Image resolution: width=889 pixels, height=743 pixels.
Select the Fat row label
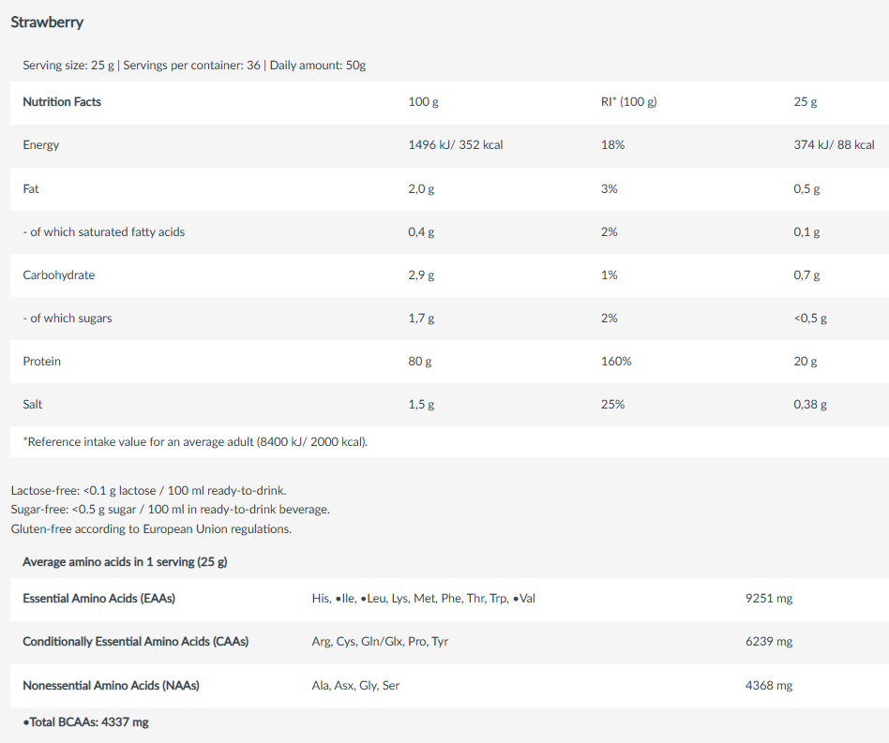31,188
